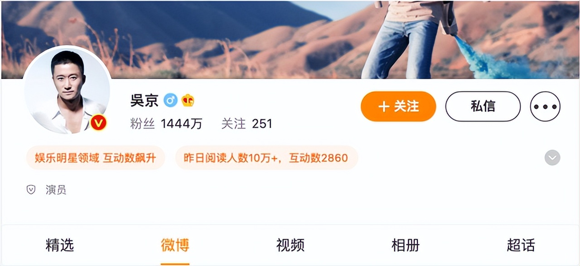Open the profile avatar photo
The height and width of the screenshot is (266, 580).
[x=67, y=90]
